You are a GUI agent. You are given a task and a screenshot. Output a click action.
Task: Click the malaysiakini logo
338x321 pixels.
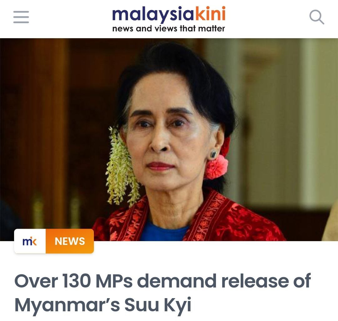169,19
